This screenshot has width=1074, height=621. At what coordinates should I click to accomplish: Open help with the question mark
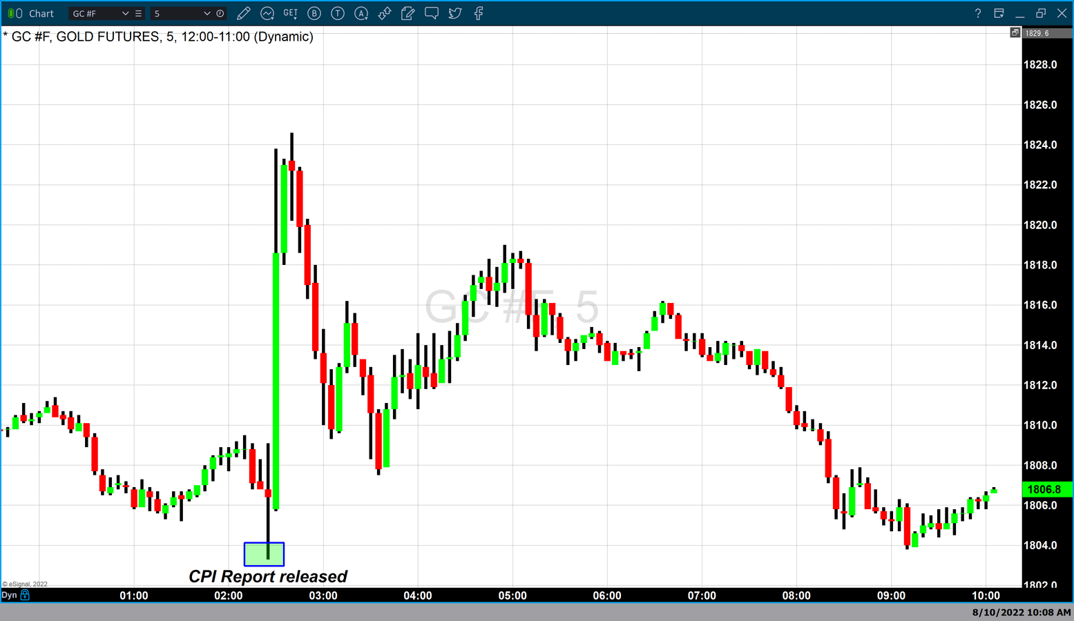977,13
